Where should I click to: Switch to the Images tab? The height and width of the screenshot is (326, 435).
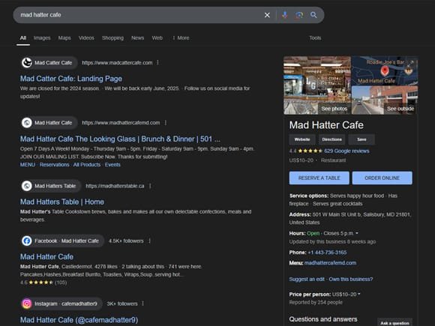click(x=42, y=38)
